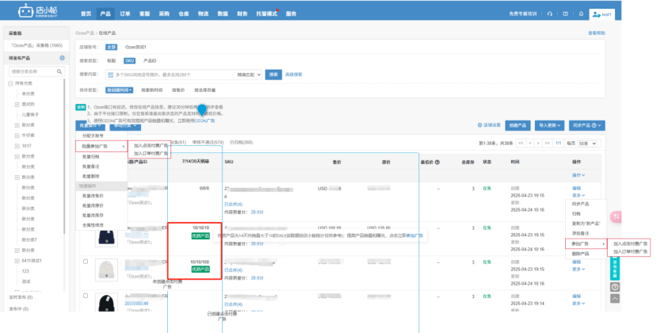Click the notification bell icon
657x333 pixels.
(581, 13)
